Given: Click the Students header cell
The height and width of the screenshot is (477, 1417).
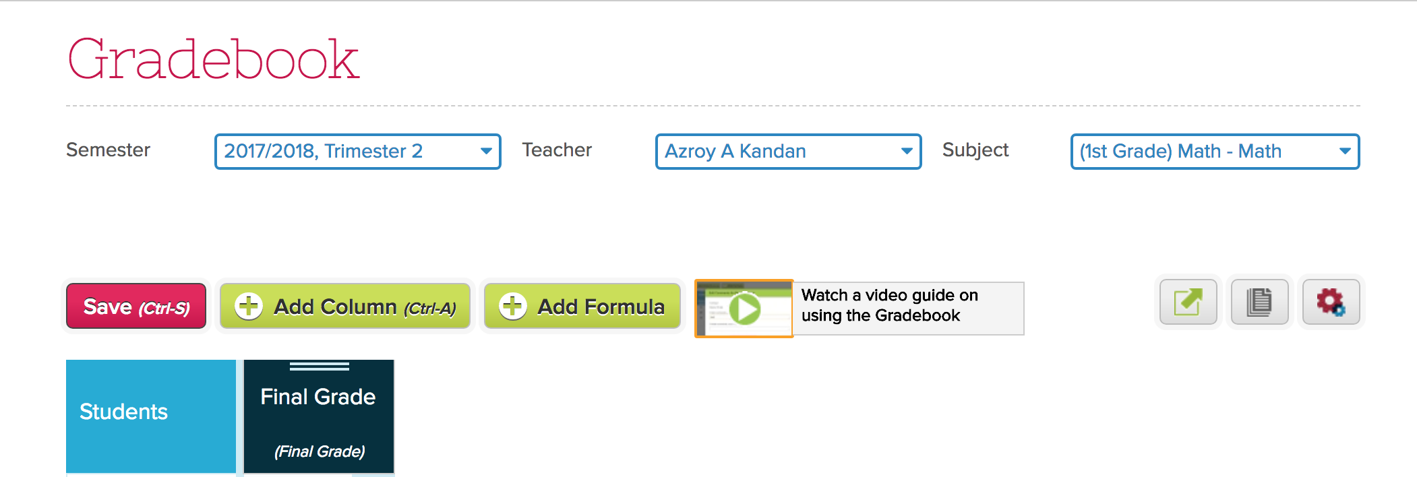Looking at the screenshot, I should pyautogui.click(x=150, y=412).
